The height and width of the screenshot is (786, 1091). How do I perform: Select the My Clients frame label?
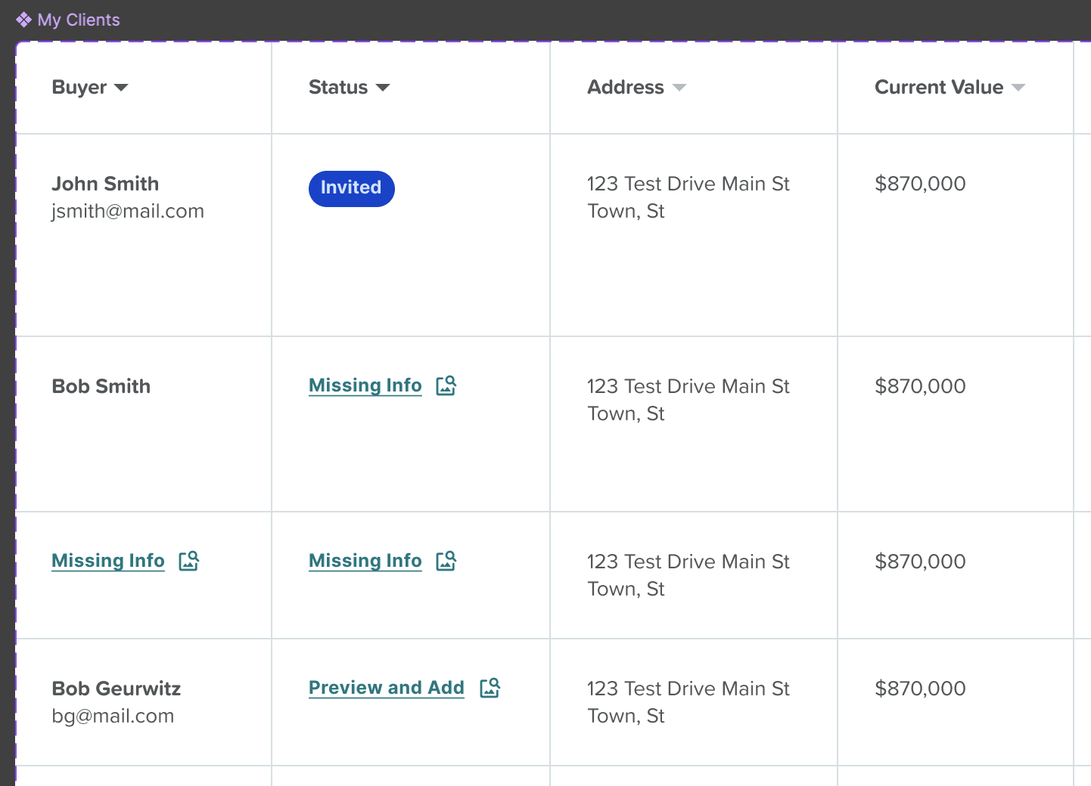point(79,20)
